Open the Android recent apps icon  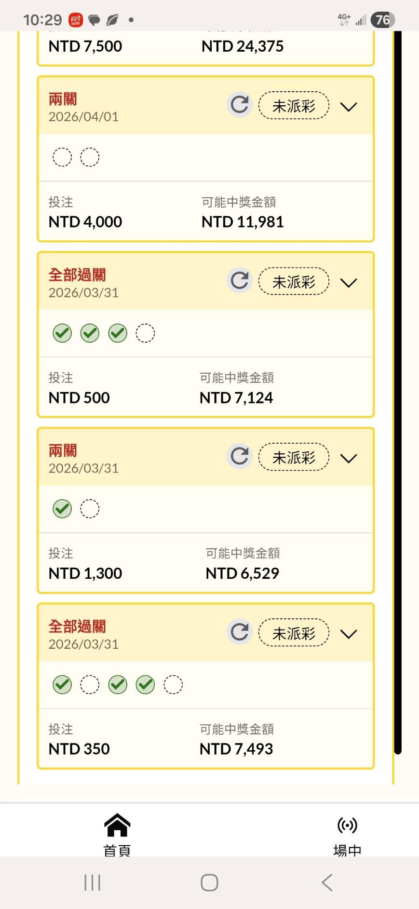92,882
